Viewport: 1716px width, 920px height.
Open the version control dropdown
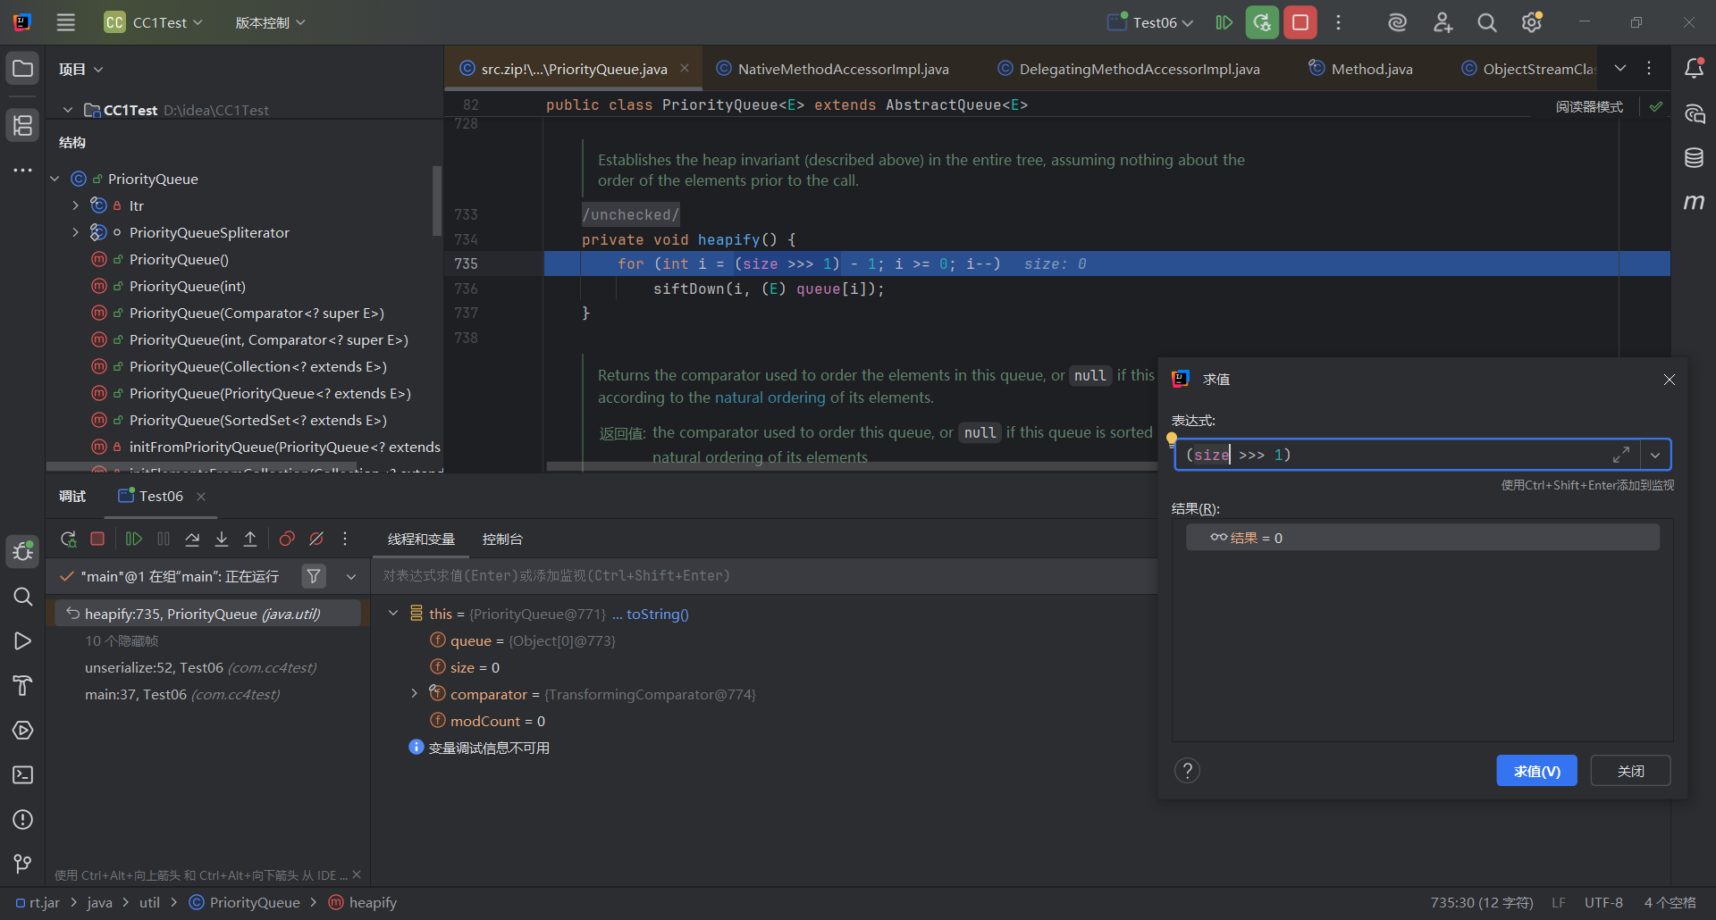point(270,22)
